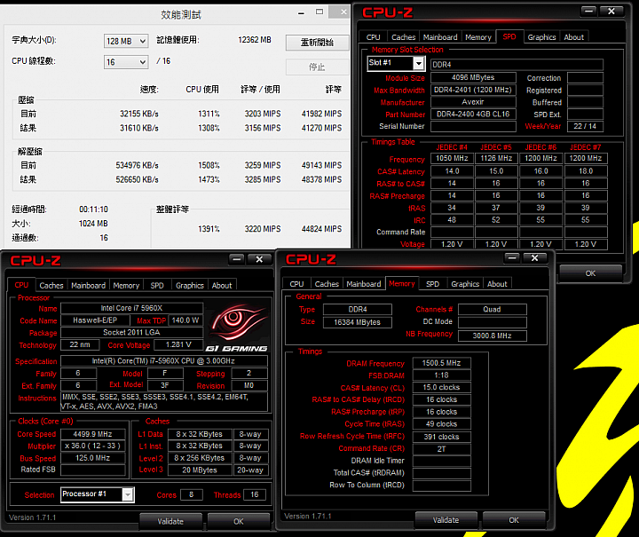Click the Channels # Quad value
This screenshot has height=537, width=639.
tap(493, 309)
